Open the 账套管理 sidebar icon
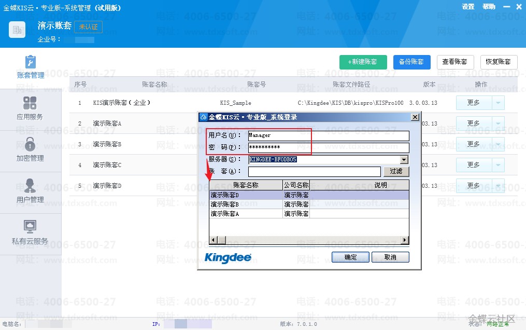The height and width of the screenshot is (330, 526). click(x=31, y=62)
